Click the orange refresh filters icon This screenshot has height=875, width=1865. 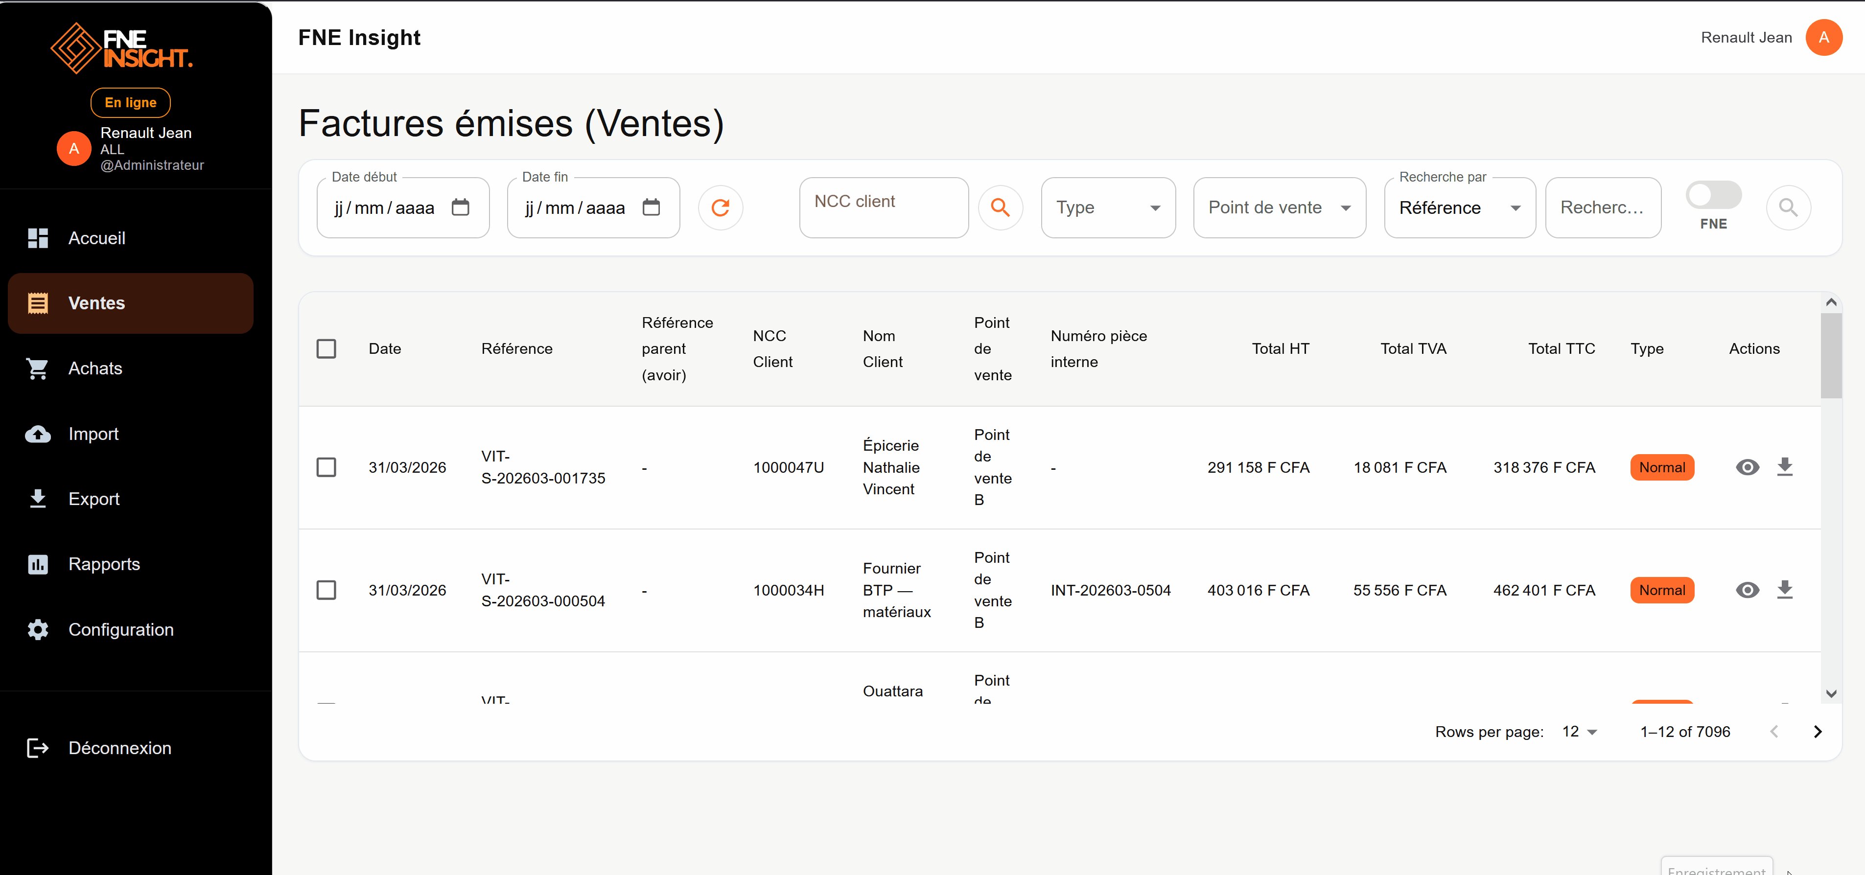tap(720, 207)
